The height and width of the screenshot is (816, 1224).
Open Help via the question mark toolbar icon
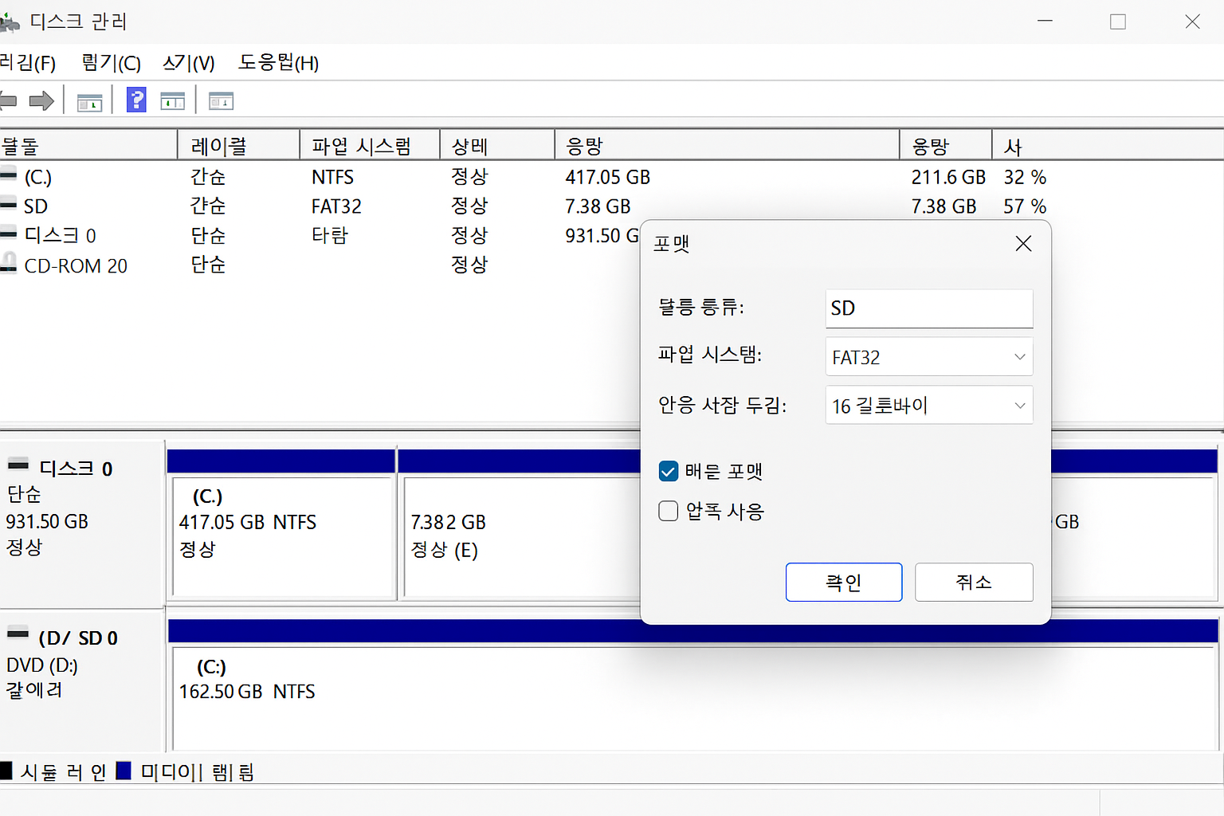[x=136, y=100]
